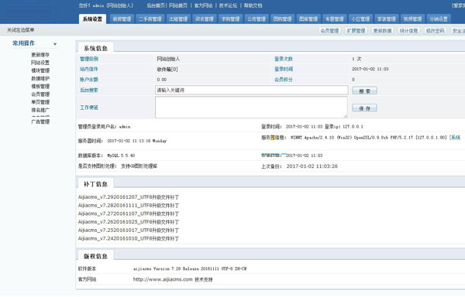Click inside the 工作便签 text area
This screenshot has width=465, height=297.
(x=251, y=108)
